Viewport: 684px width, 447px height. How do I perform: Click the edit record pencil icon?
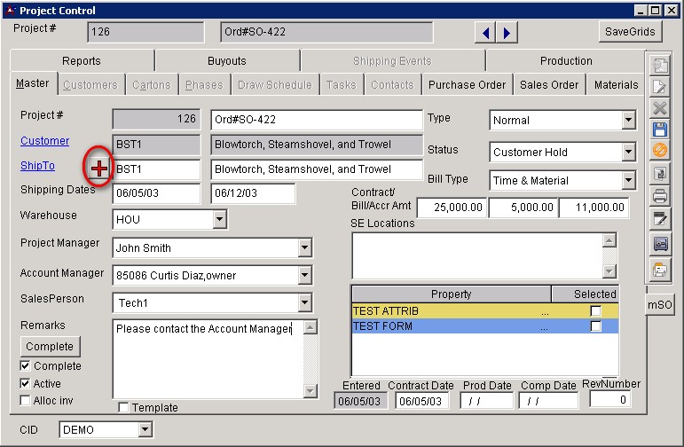pyautogui.click(x=659, y=87)
